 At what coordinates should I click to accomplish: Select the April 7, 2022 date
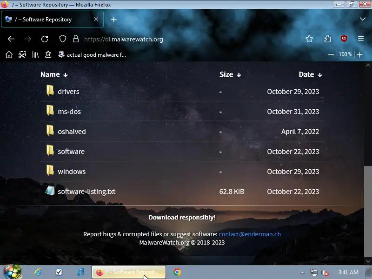(x=300, y=132)
